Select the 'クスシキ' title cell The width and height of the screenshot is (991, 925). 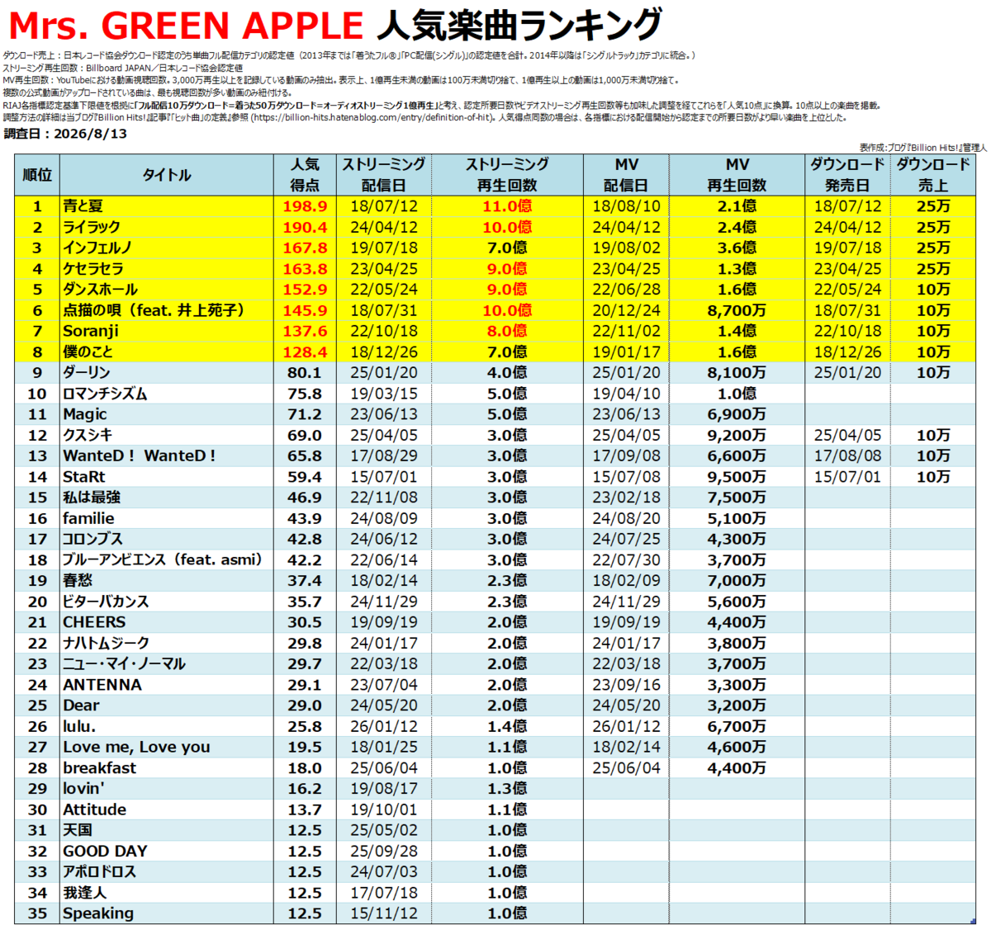click(x=166, y=435)
